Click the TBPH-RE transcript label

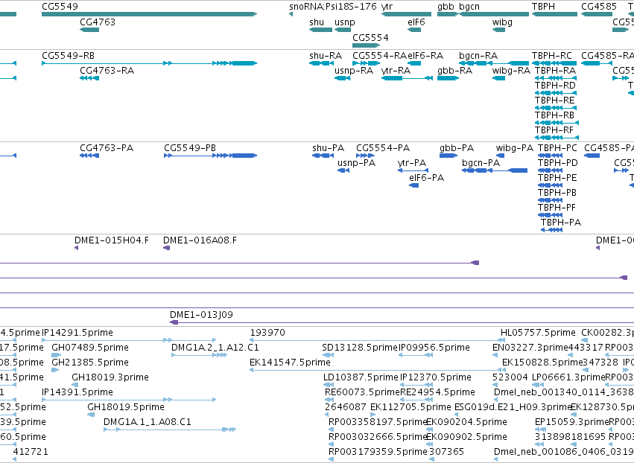pos(554,100)
